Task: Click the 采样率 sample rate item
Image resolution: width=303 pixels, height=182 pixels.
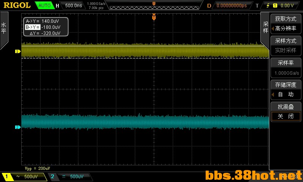Action: click(286, 63)
